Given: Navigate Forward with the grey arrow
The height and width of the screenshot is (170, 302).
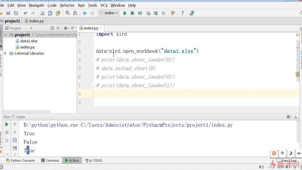Looking at the screenshot, I should 92,13.
